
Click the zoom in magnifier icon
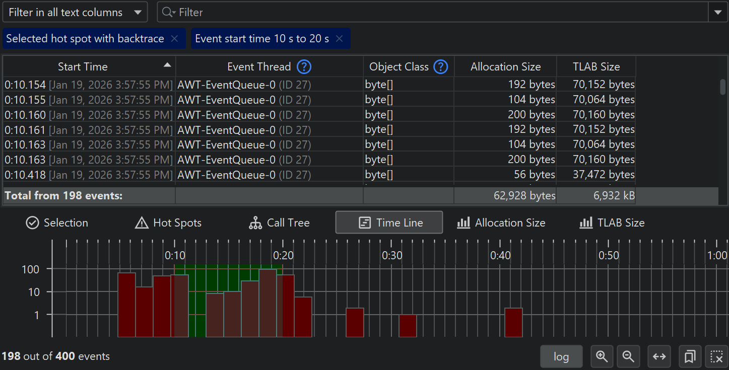click(x=602, y=356)
